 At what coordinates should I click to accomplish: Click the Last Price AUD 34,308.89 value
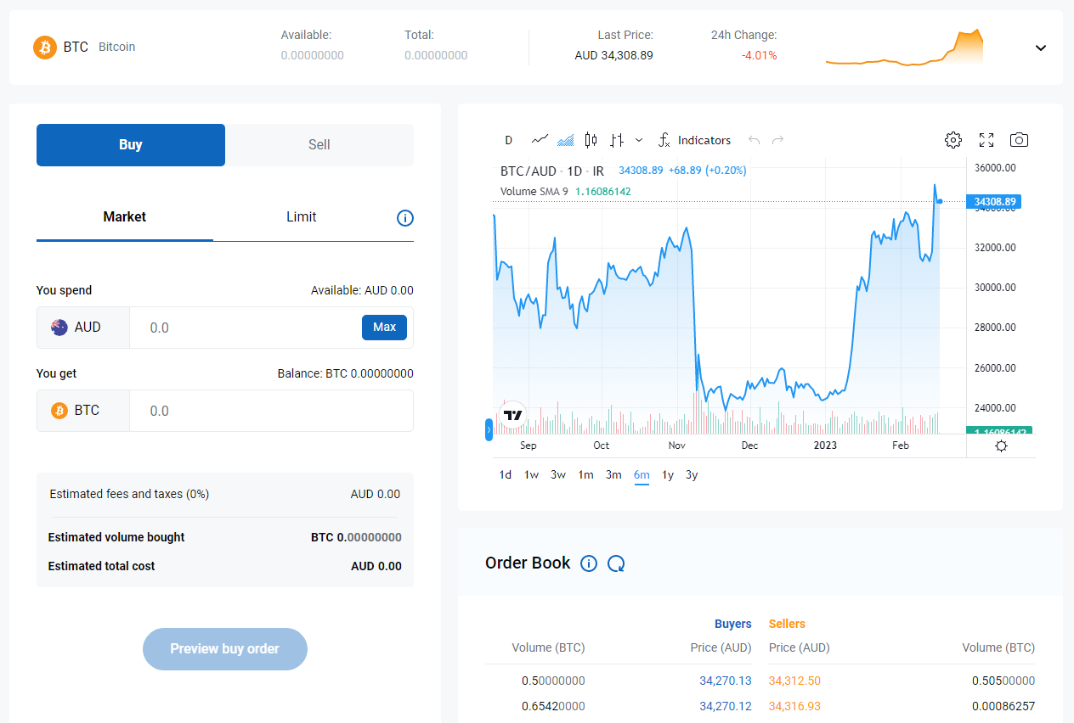pyautogui.click(x=613, y=55)
